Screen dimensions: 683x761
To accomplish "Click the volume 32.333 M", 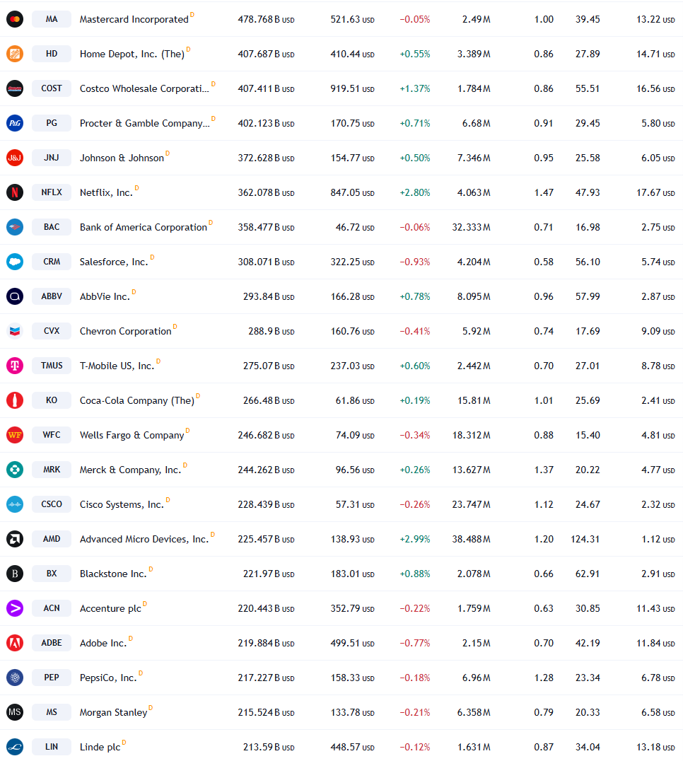I will [x=471, y=227].
